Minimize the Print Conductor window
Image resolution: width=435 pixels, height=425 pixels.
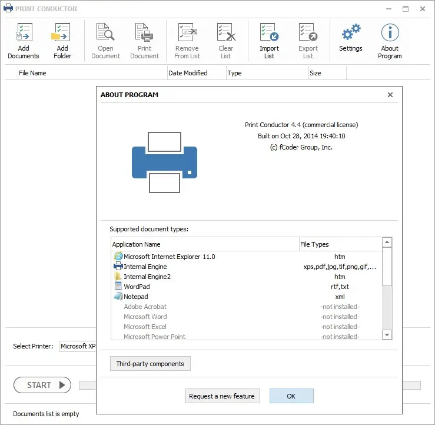(x=388, y=9)
